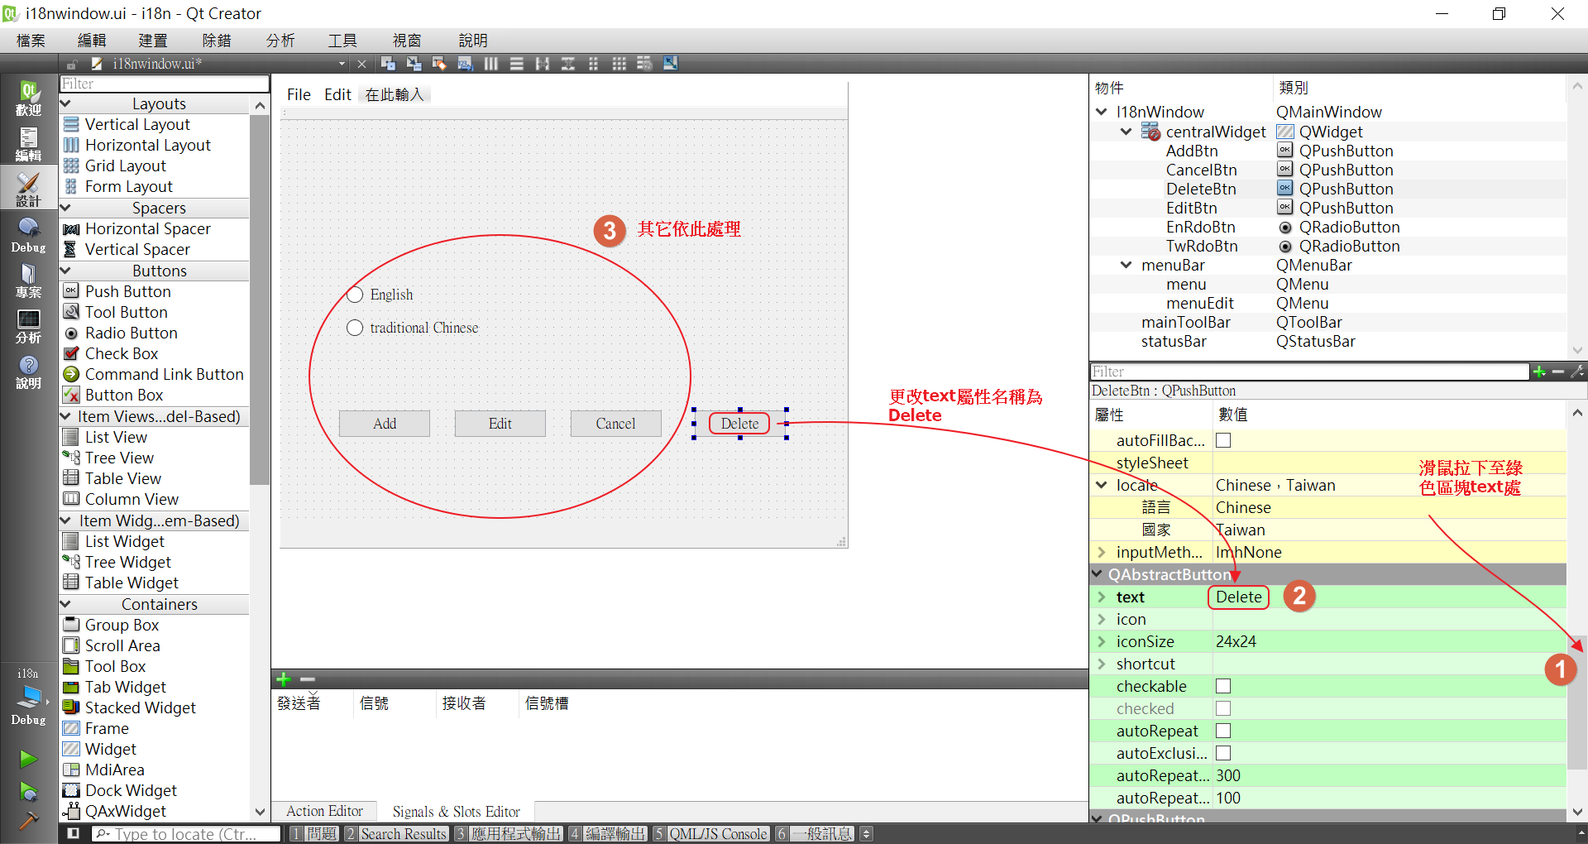The image size is (1588, 844).
Task: Collapse the Spacers category in widget box
Action: tap(66, 208)
